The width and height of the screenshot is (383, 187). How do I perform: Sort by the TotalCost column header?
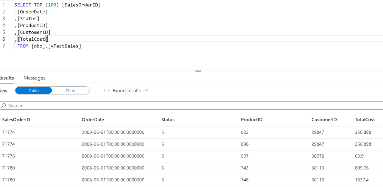click(x=365, y=120)
